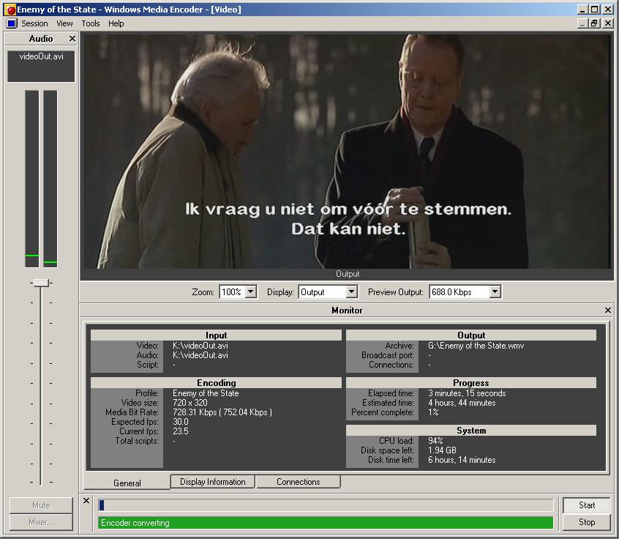This screenshot has height=539, width=619.
Task: Click the Encoding section header
Action: click(x=216, y=383)
